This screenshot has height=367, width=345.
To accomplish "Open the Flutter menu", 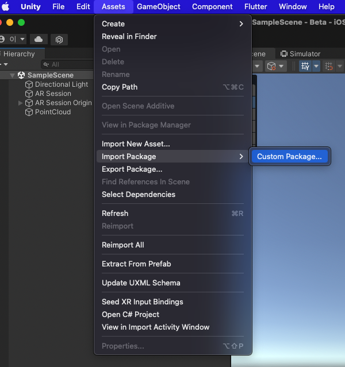I will pyautogui.click(x=256, y=6).
